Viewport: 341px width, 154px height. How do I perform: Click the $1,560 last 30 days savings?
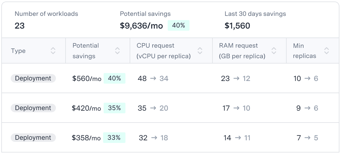click(x=237, y=26)
